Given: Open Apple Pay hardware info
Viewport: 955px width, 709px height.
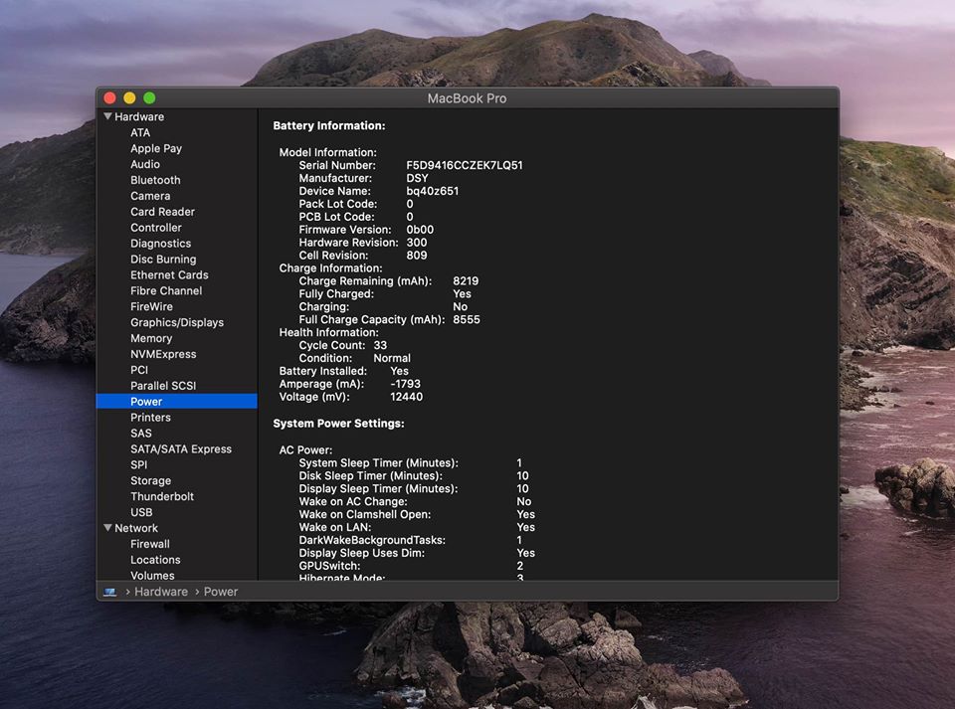Looking at the screenshot, I should click(156, 148).
